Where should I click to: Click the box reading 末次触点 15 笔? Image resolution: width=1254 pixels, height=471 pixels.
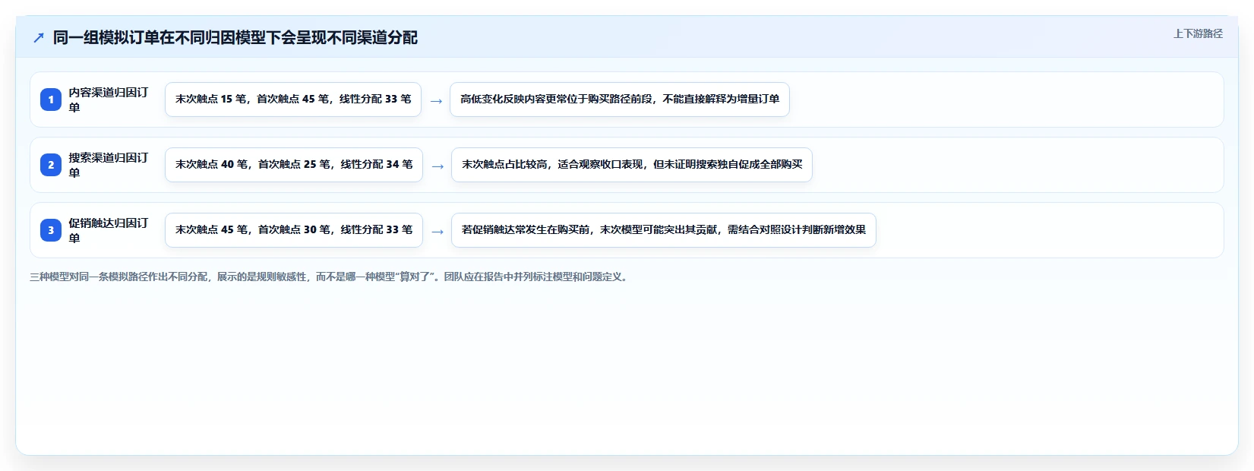(293, 100)
